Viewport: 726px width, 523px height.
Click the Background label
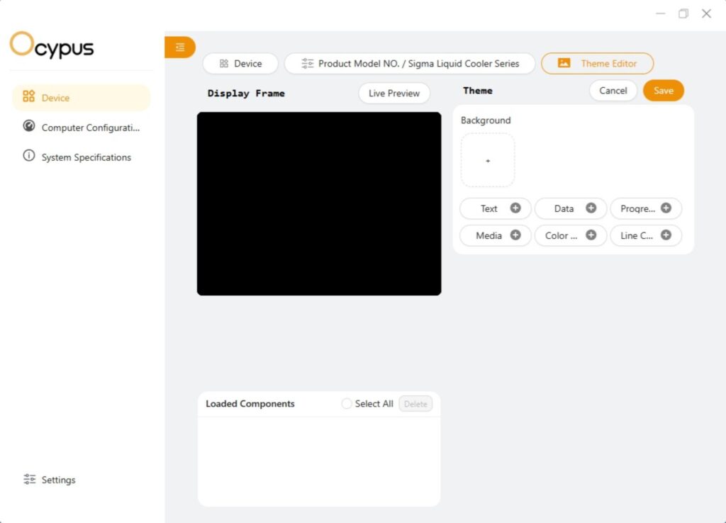pos(485,120)
